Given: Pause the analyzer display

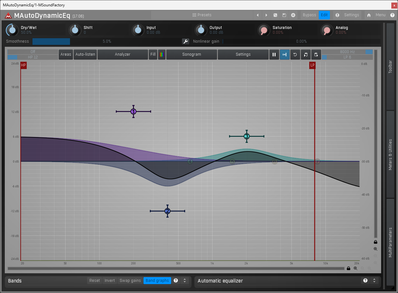Looking at the screenshot, I should [274, 54].
